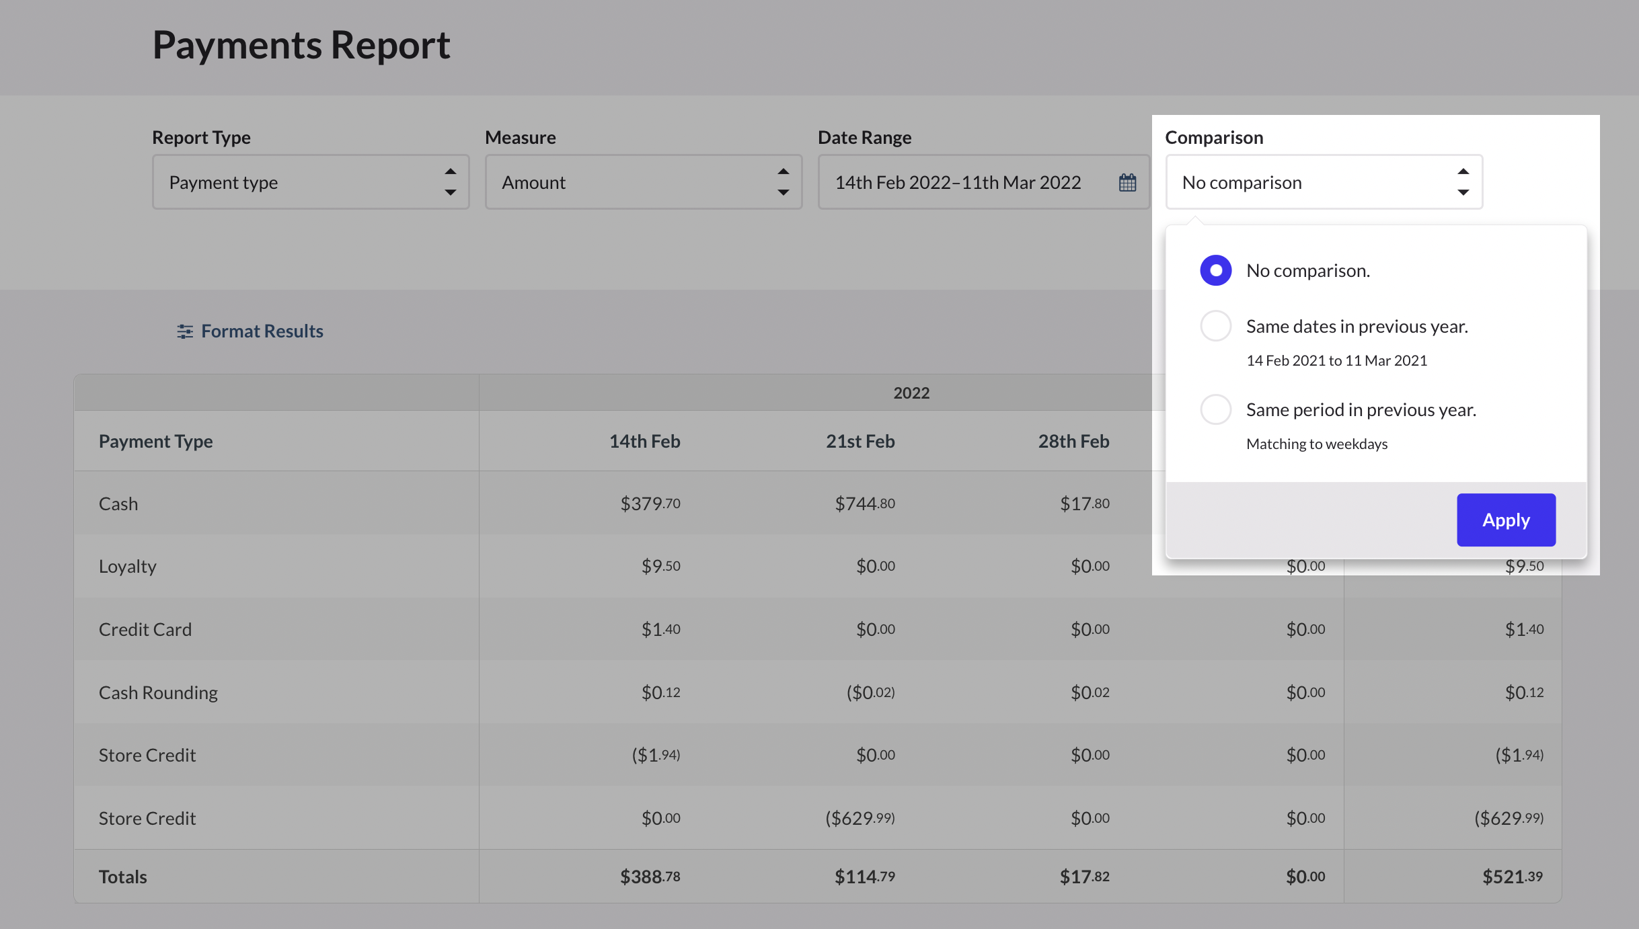
Task: Open the Format Results link
Action: (x=262, y=331)
